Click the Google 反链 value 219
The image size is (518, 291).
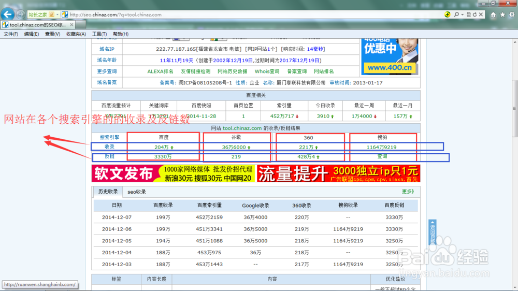point(236,156)
